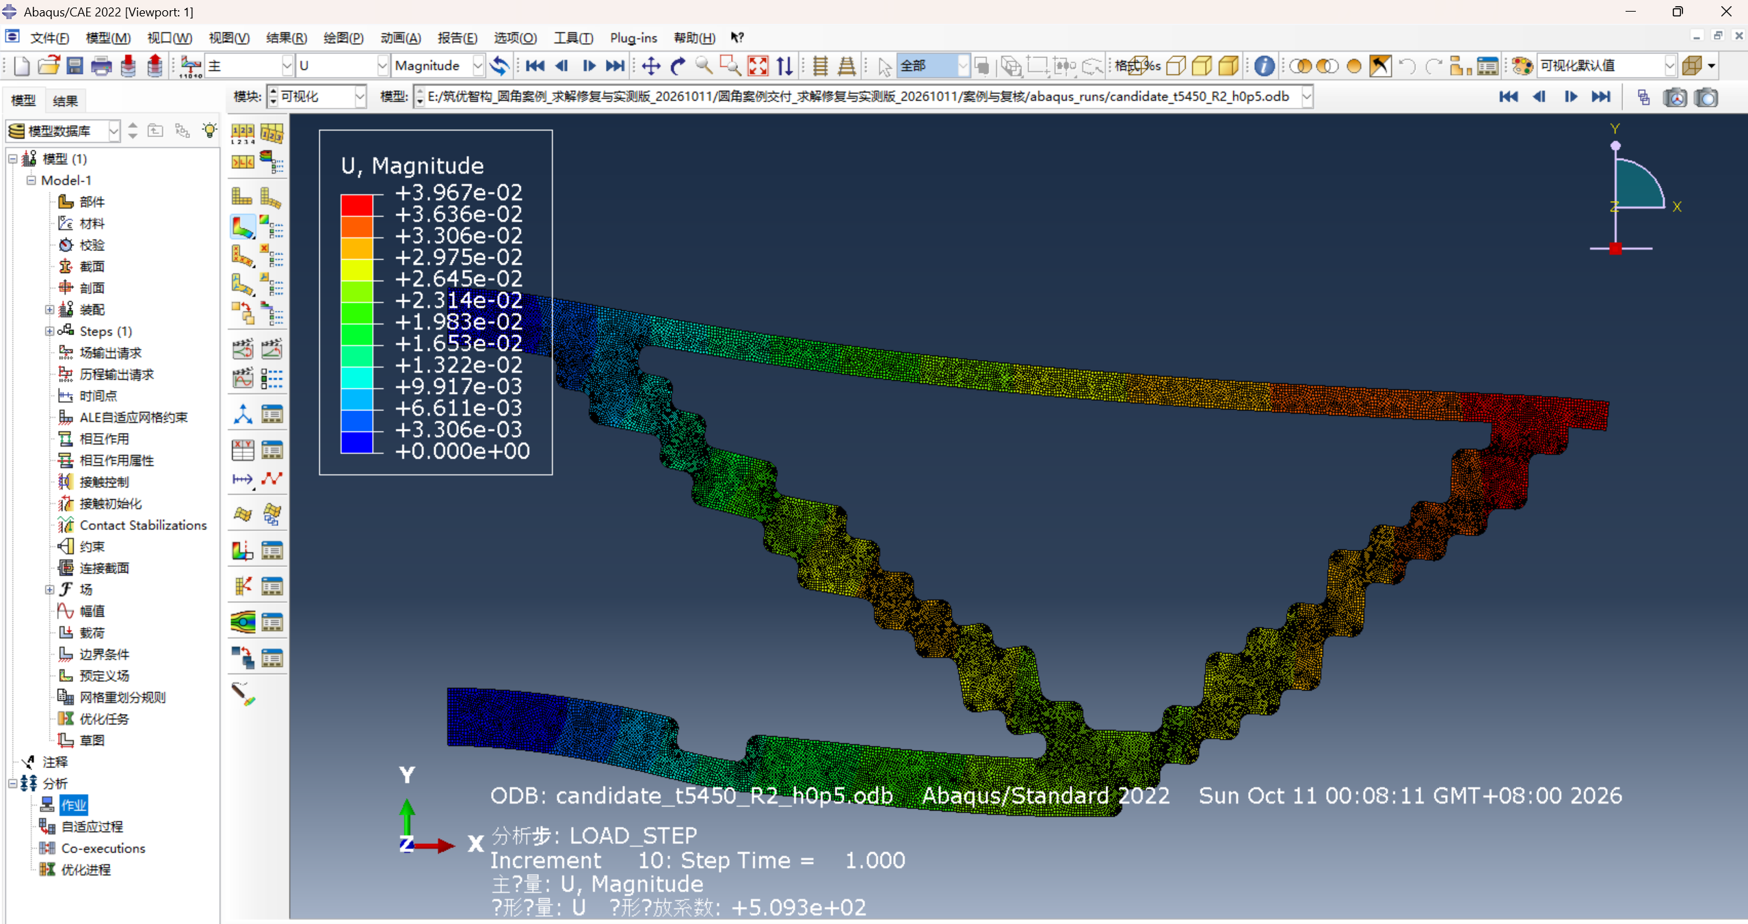Screen dimensions: 1748x924
Task: Select the 作业 tree item
Action: (74, 805)
